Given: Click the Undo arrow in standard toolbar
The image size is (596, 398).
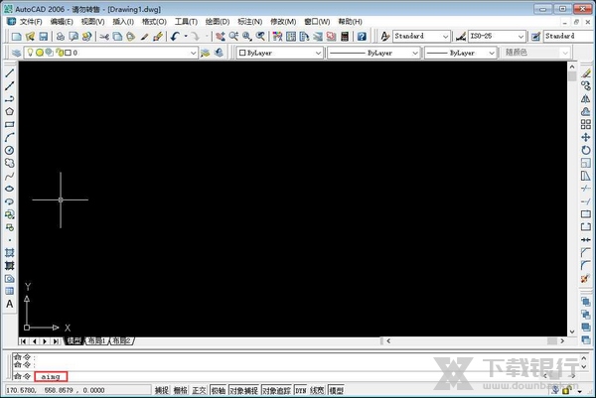Looking at the screenshot, I should pyautogui.click(x=175, y=36).
